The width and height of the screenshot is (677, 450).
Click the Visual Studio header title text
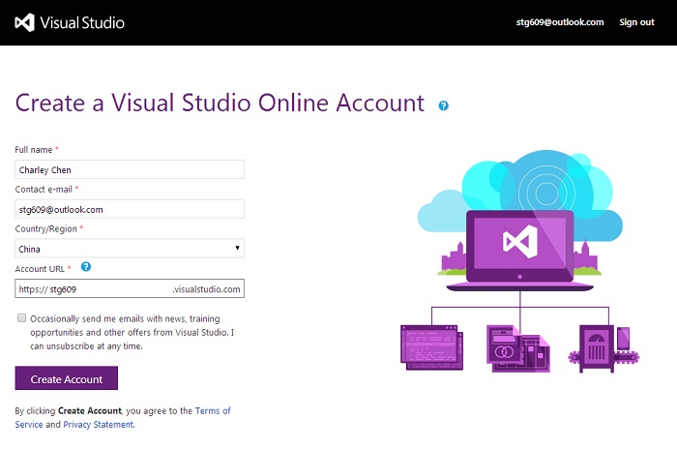[82, 22]
